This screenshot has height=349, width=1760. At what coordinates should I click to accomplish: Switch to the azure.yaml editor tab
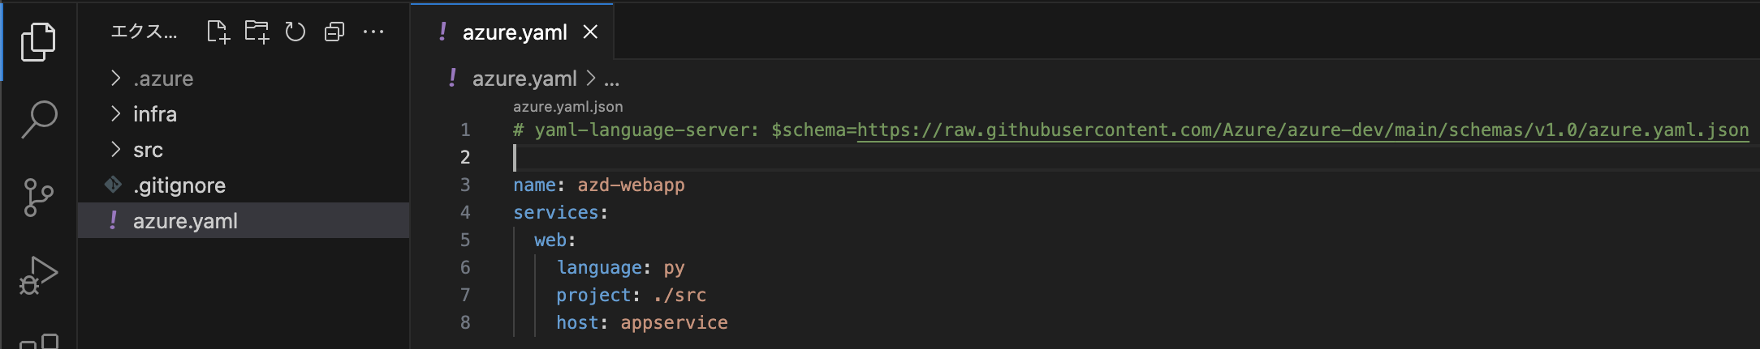[513, 32]
